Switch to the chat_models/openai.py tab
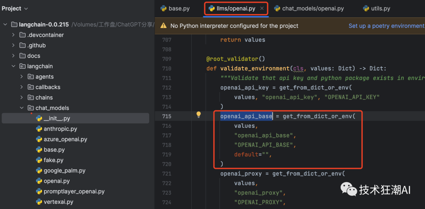 (x=309, y=8)
